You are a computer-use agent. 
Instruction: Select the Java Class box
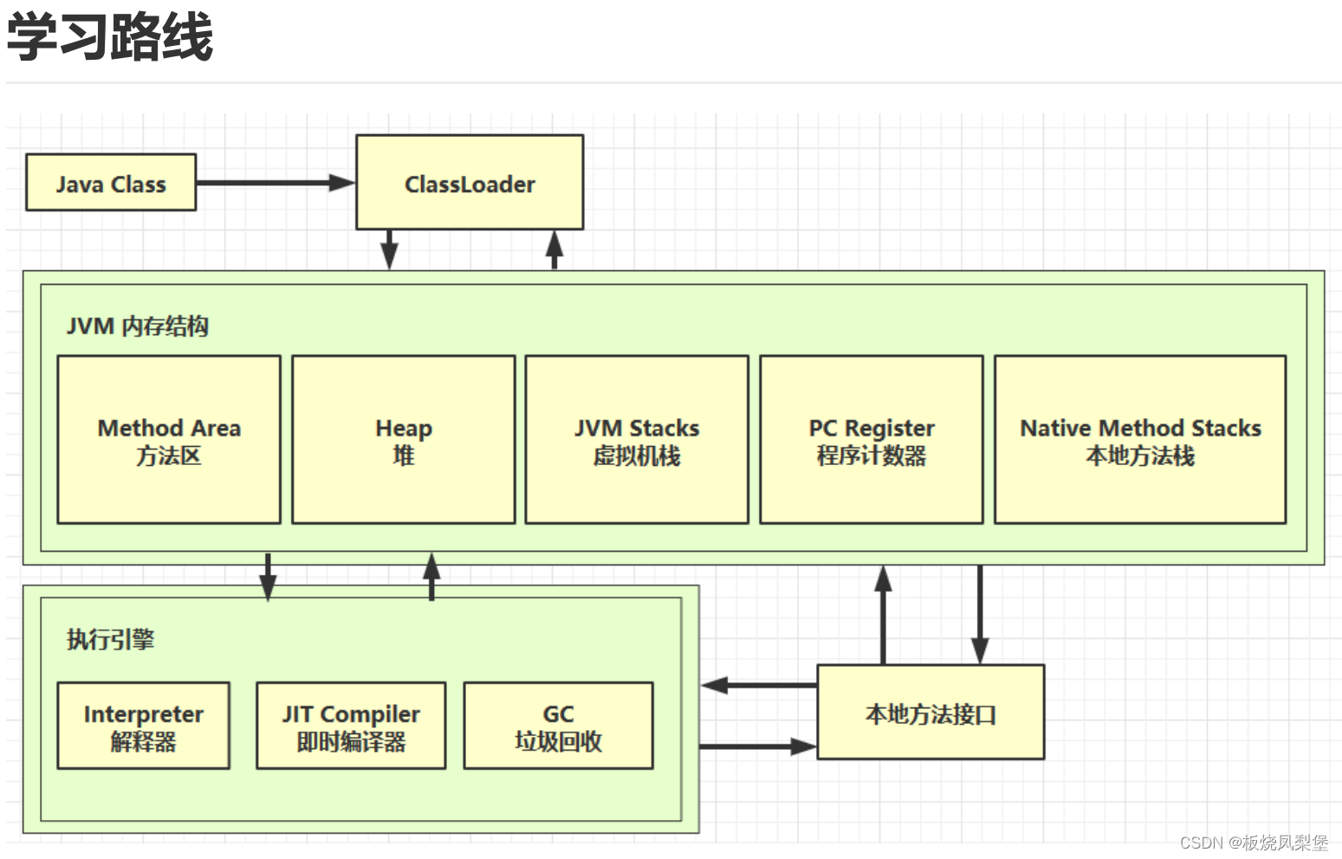pyautogui.click(x=111, y=183)
